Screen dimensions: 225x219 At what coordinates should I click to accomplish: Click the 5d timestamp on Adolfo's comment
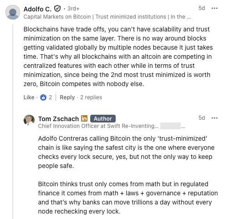202,8
